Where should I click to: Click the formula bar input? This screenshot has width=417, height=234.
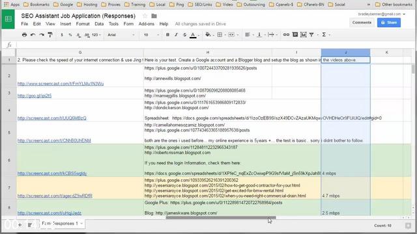coord(214,45)
